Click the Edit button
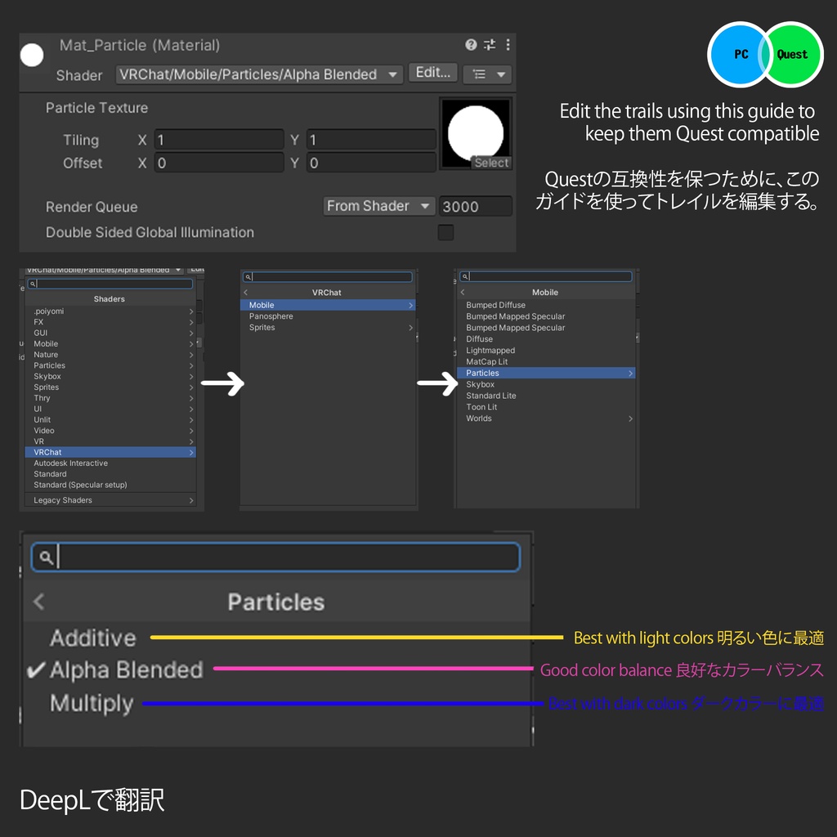The width and height of the screenshot is (837, 837). [432, 72]
